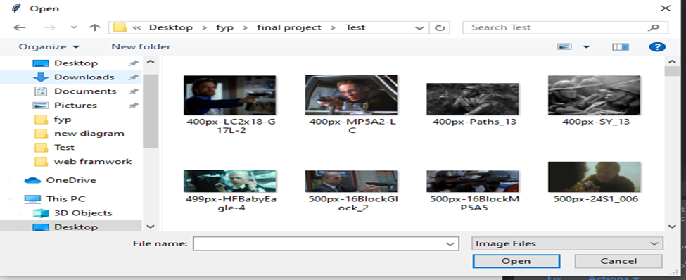Click the Open button

[x=516, y=261]
